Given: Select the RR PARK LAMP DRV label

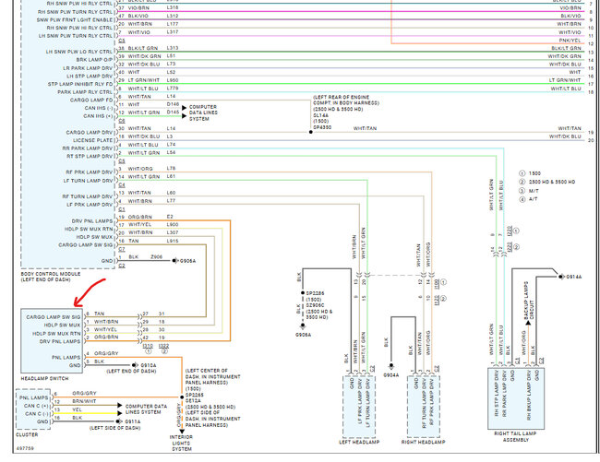Looking at the screenshot, I should [88, 148].
